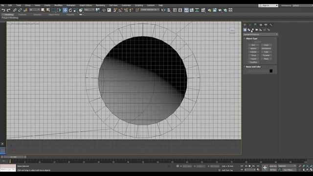Choose the Rectangular Selection Region icon

pyautogui.click(x=53, y=10)
